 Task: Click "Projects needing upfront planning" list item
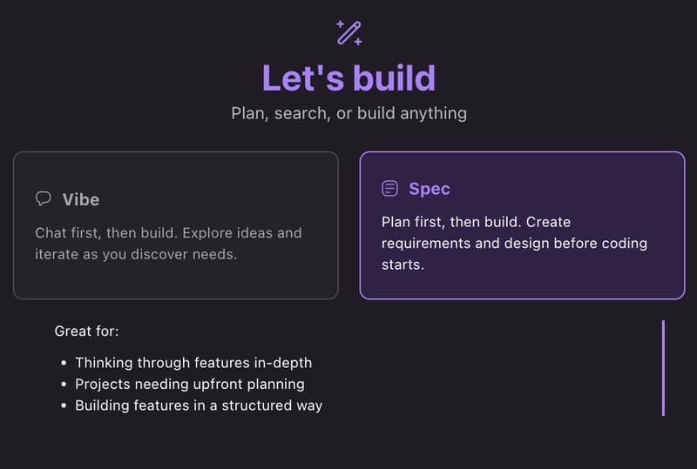(x=190, y=384)
